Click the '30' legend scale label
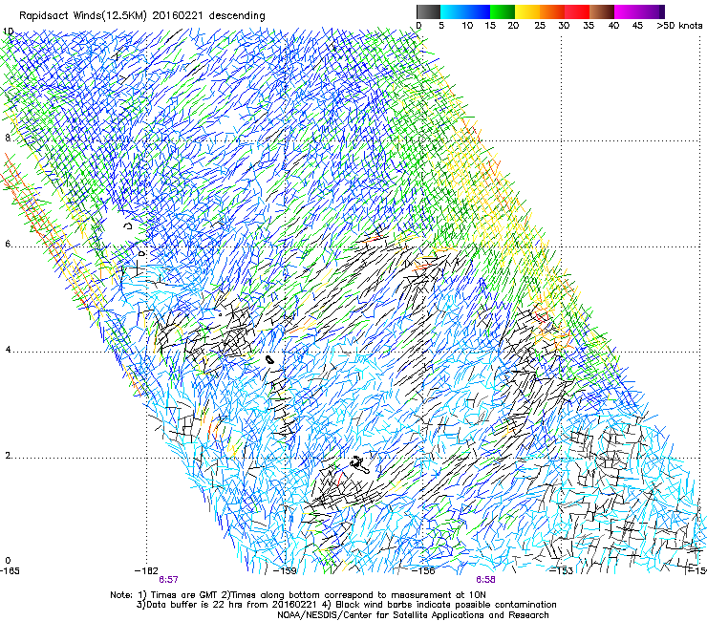Viewport: 707px width, 621px height. (x=564, y=26)
